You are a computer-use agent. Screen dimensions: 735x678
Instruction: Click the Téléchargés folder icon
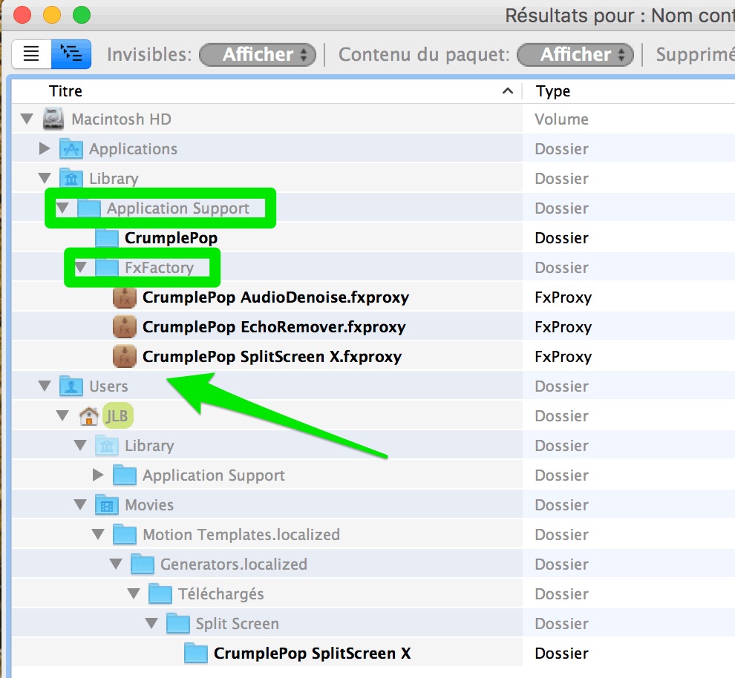point(160,593)
